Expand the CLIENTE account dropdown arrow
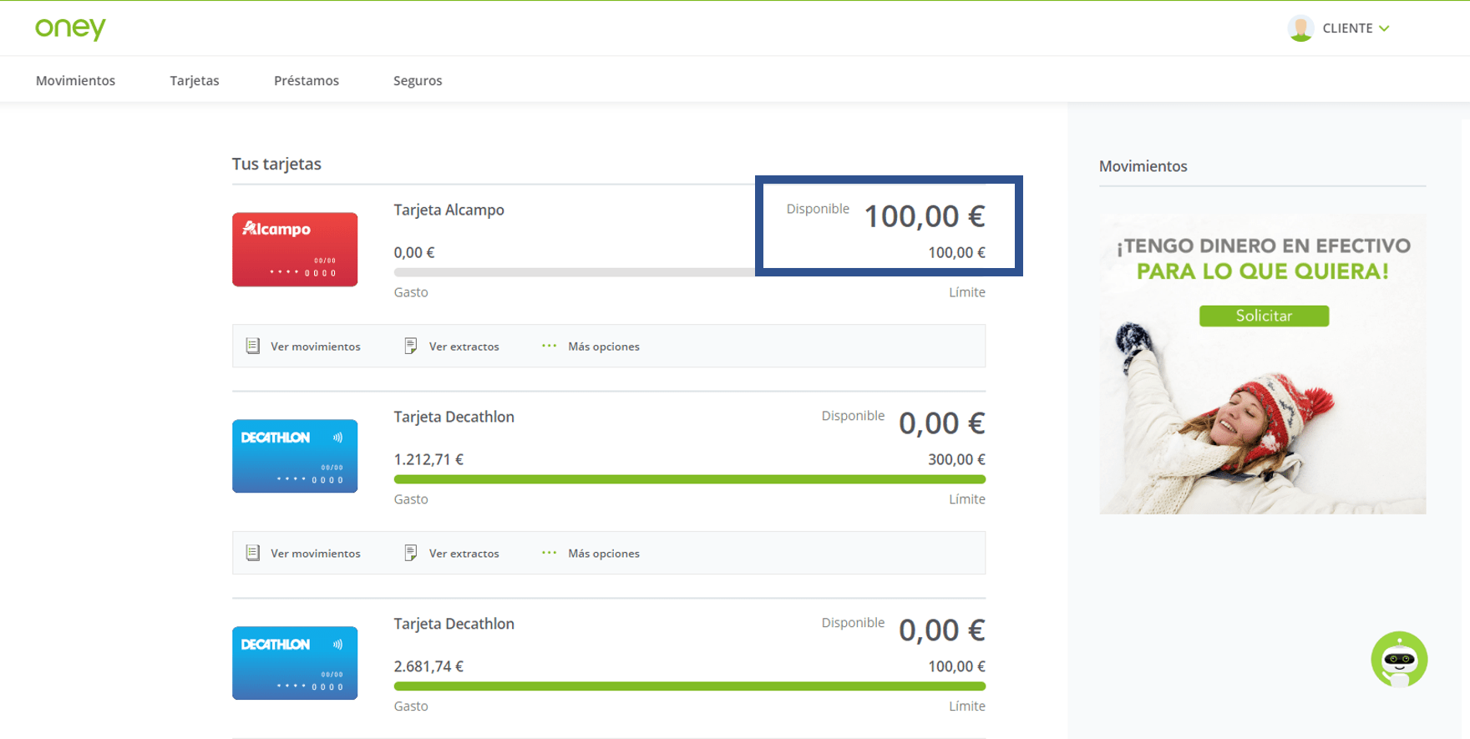 point(1384,28)
